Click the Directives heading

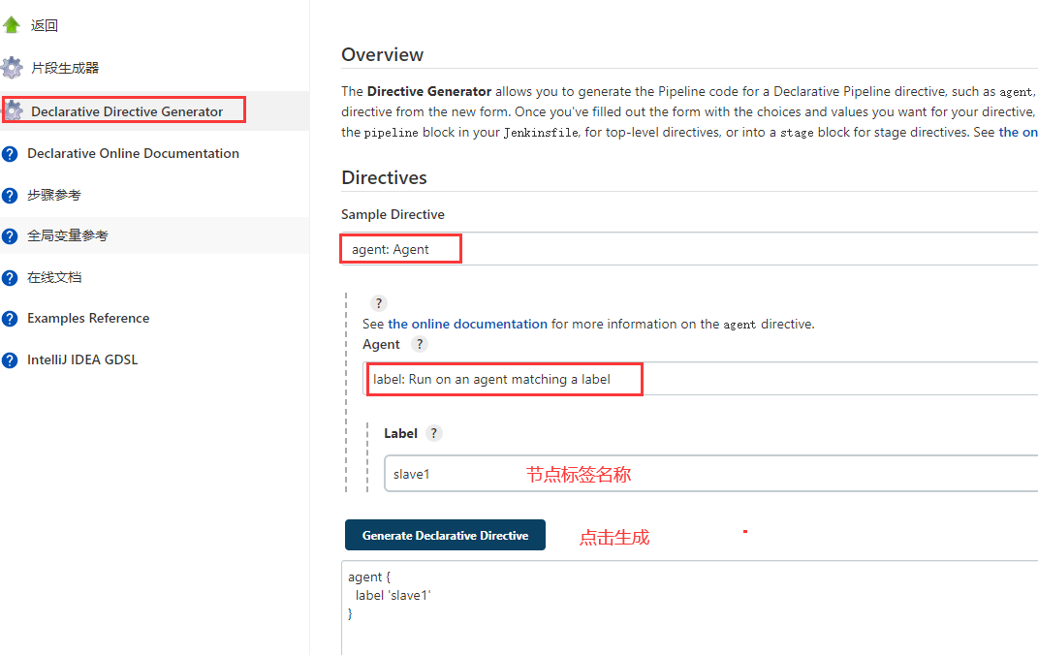384,177
